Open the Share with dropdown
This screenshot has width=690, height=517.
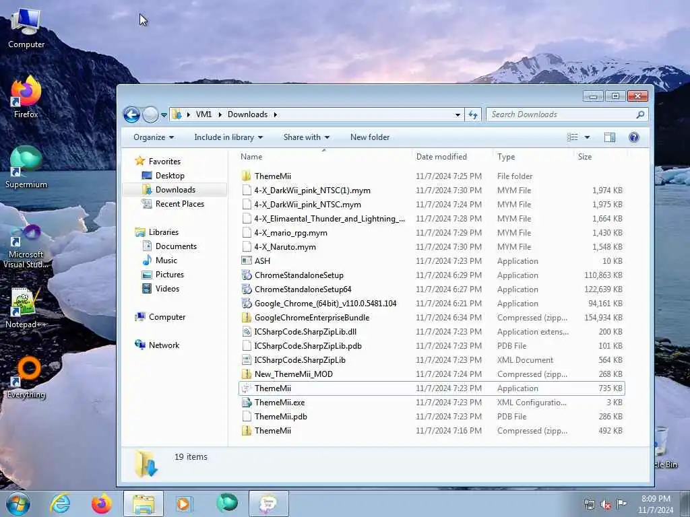tap(307, 137)
